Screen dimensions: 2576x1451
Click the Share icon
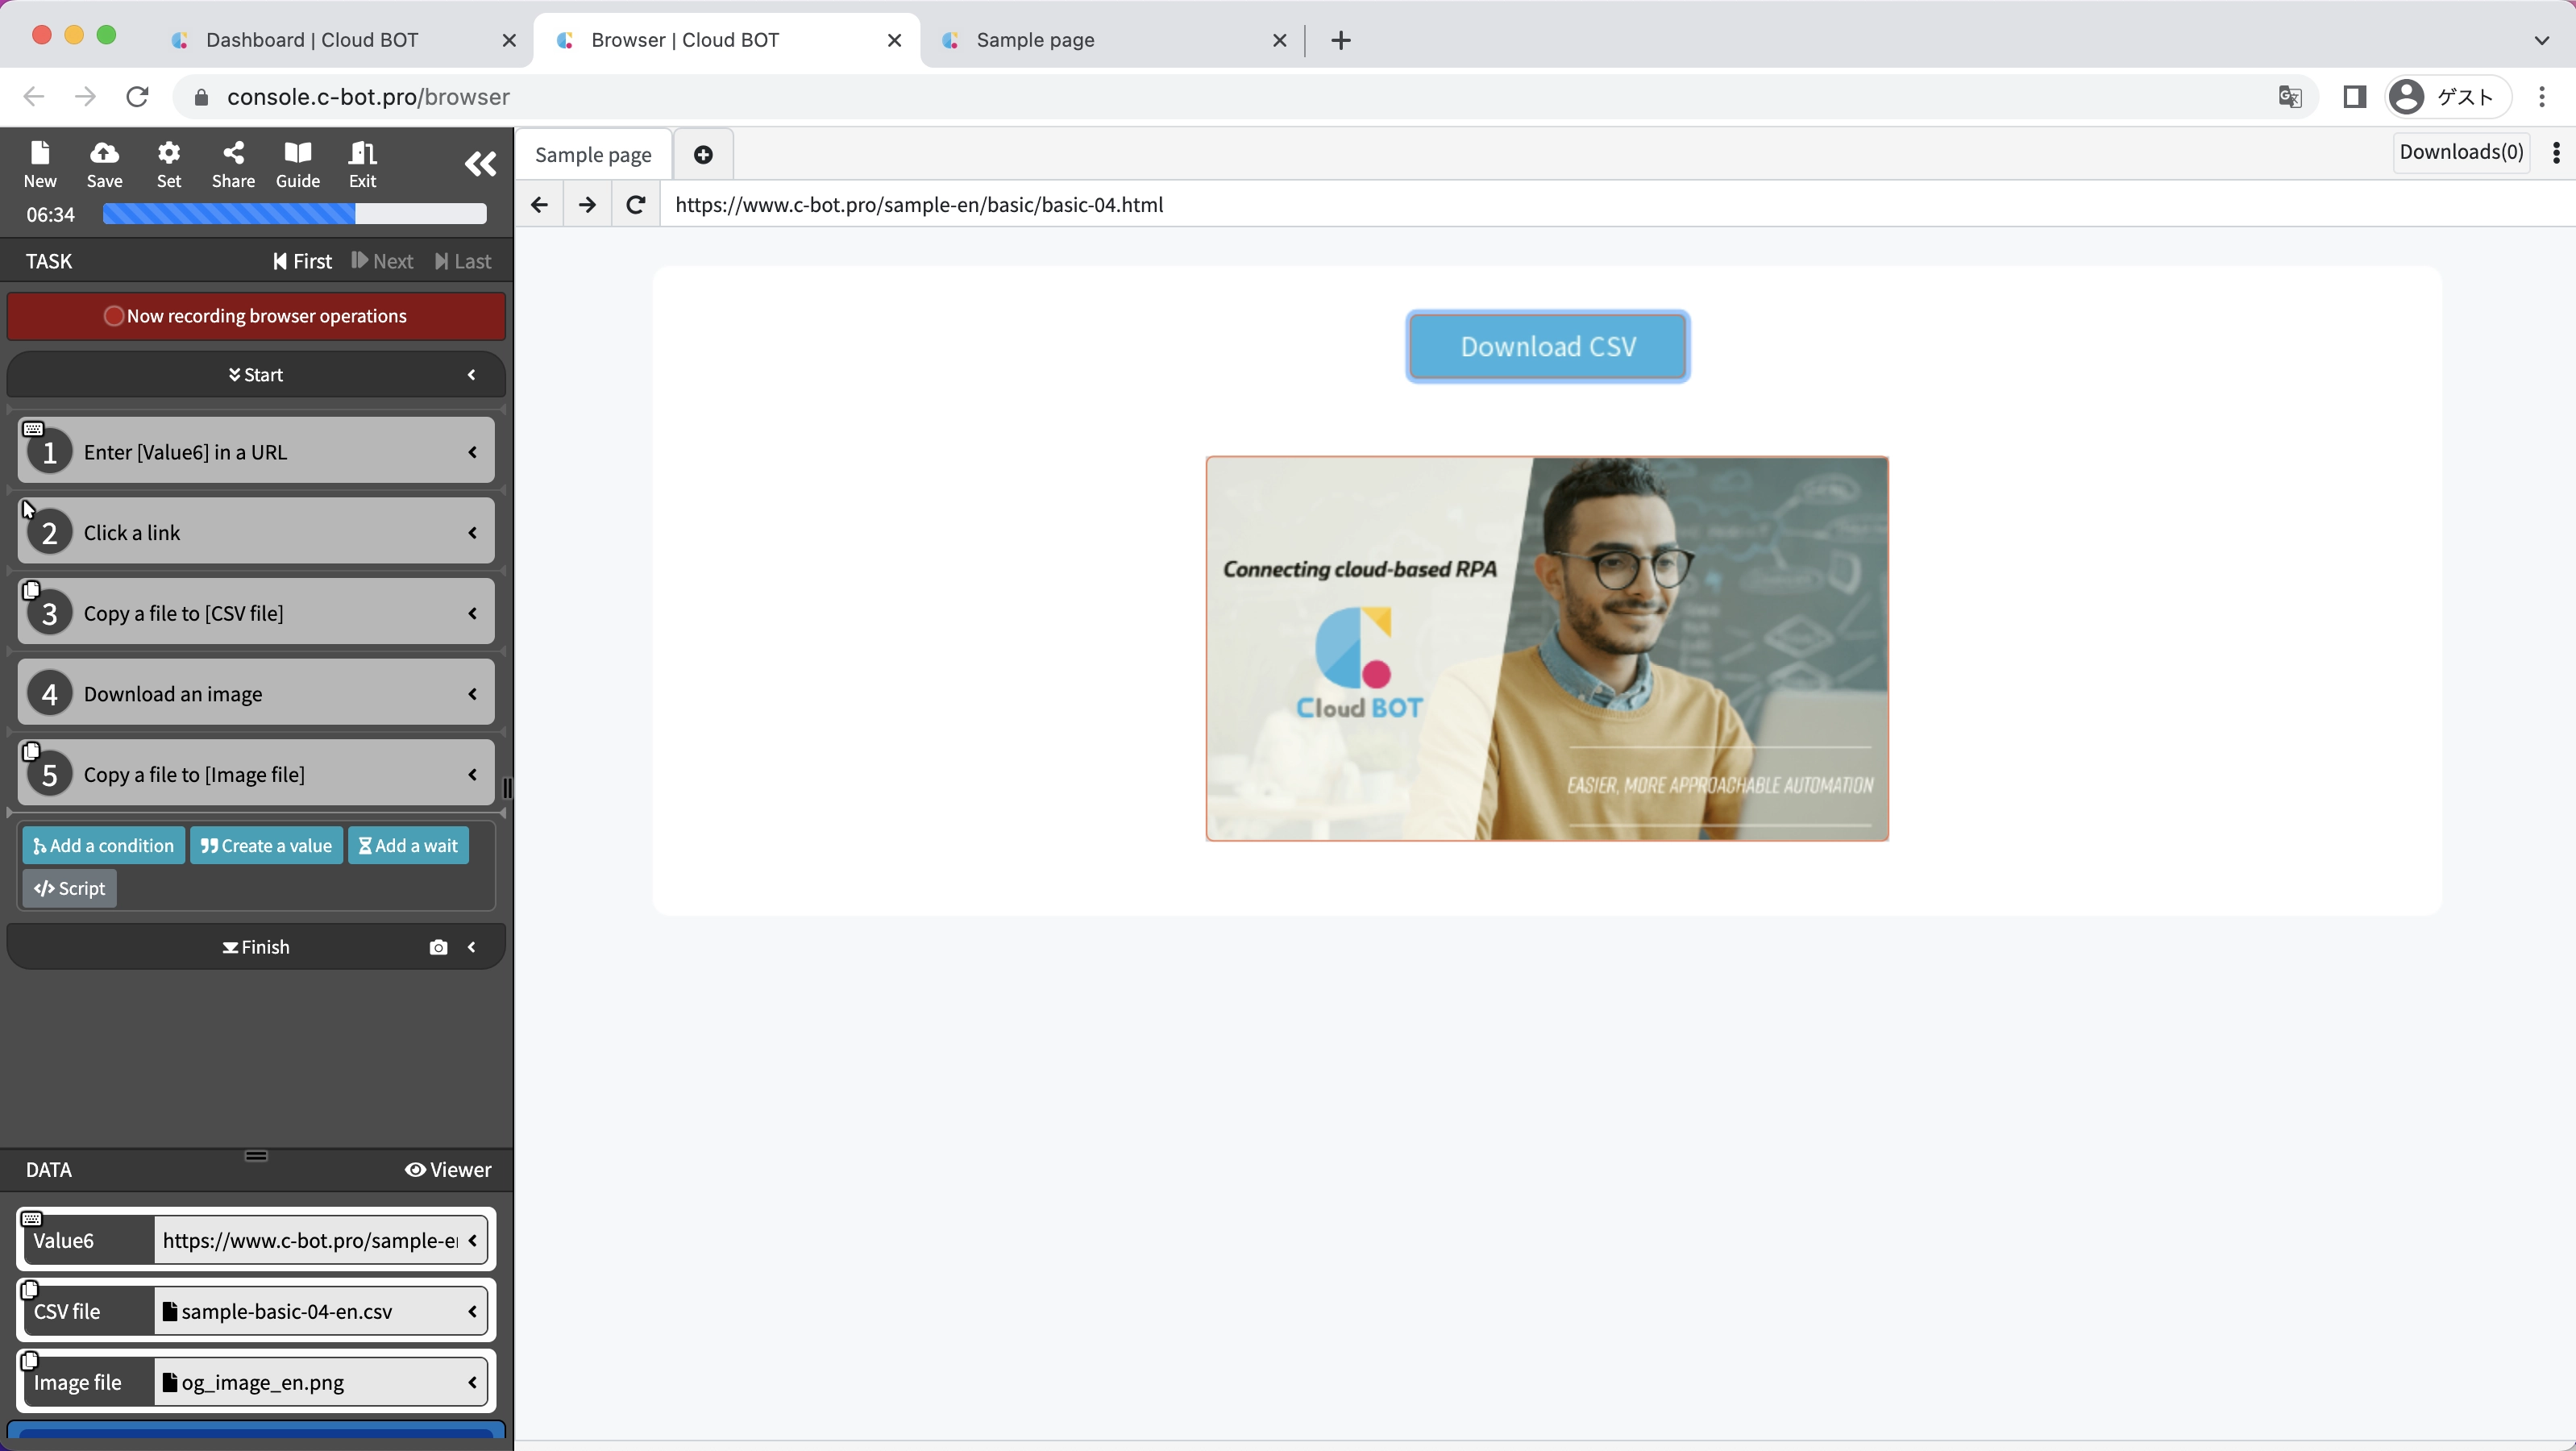233,163
